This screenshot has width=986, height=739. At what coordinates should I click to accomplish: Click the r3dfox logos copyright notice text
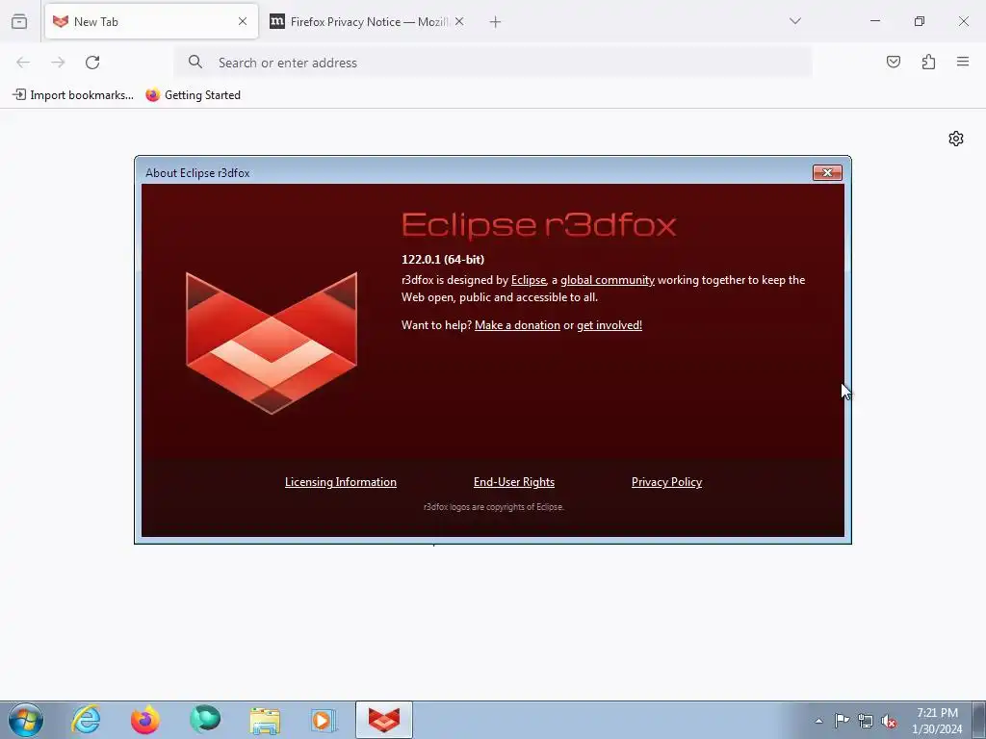[x=494, y=507]
